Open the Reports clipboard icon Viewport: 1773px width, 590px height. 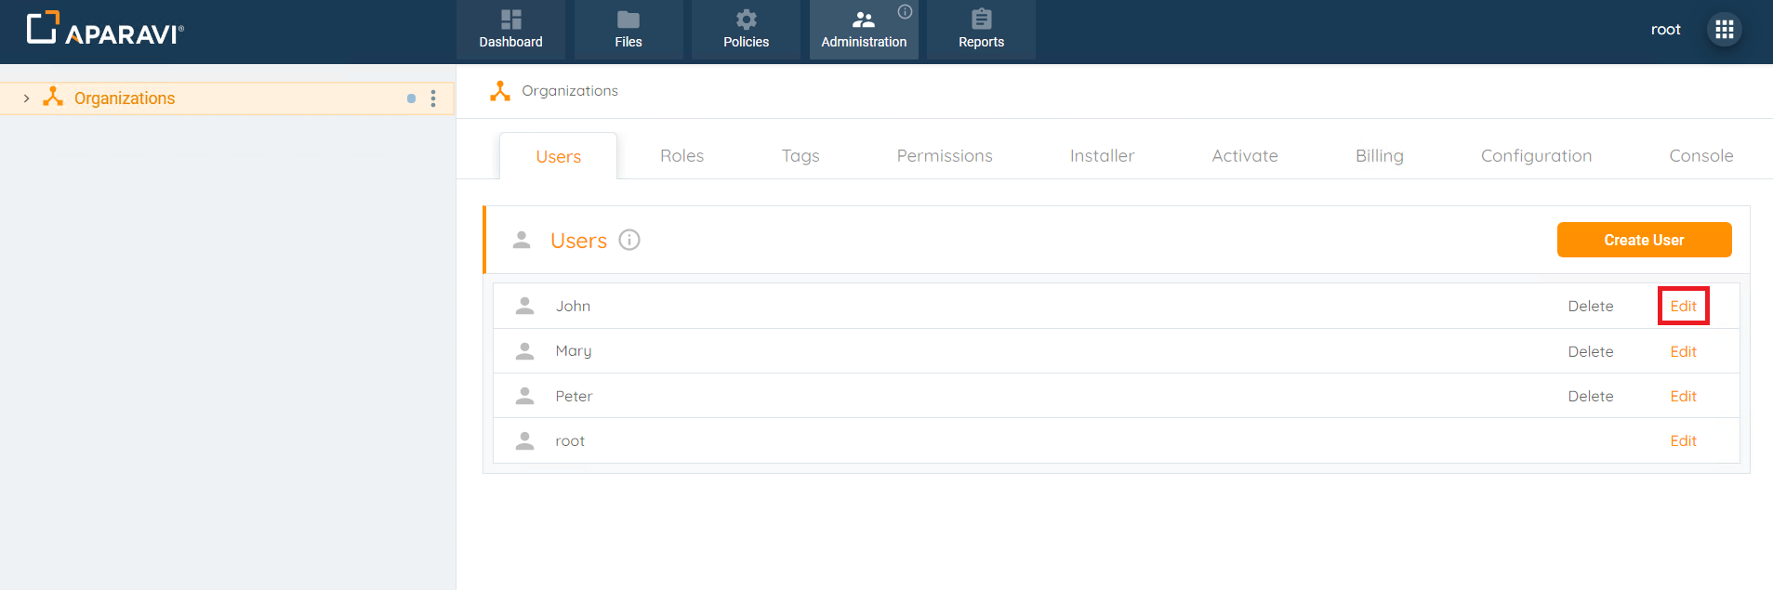[x=981, y=20]
